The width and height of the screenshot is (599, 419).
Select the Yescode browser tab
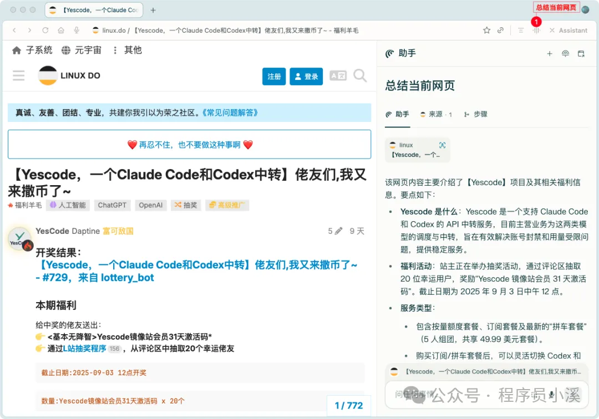coord(94,11)
